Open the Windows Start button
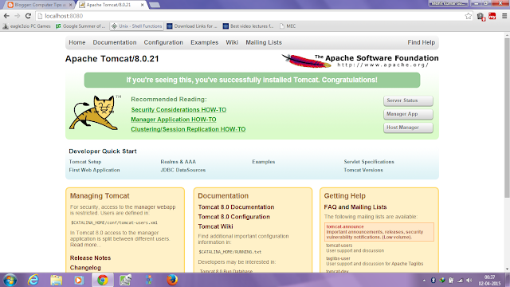The height and width of the screenshot is (287, 510). 10,280
